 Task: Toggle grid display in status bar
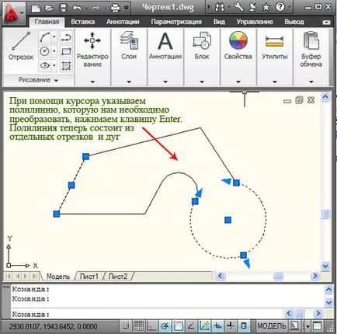click(139, 325)
